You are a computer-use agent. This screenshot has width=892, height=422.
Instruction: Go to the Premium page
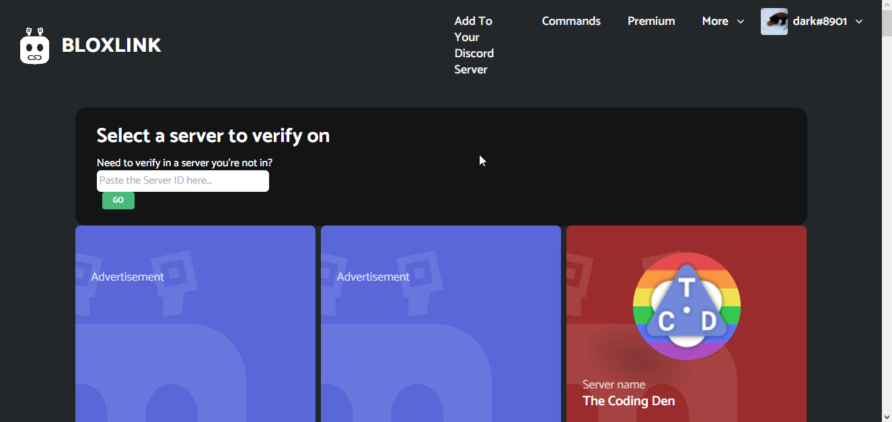pos(651,21)
